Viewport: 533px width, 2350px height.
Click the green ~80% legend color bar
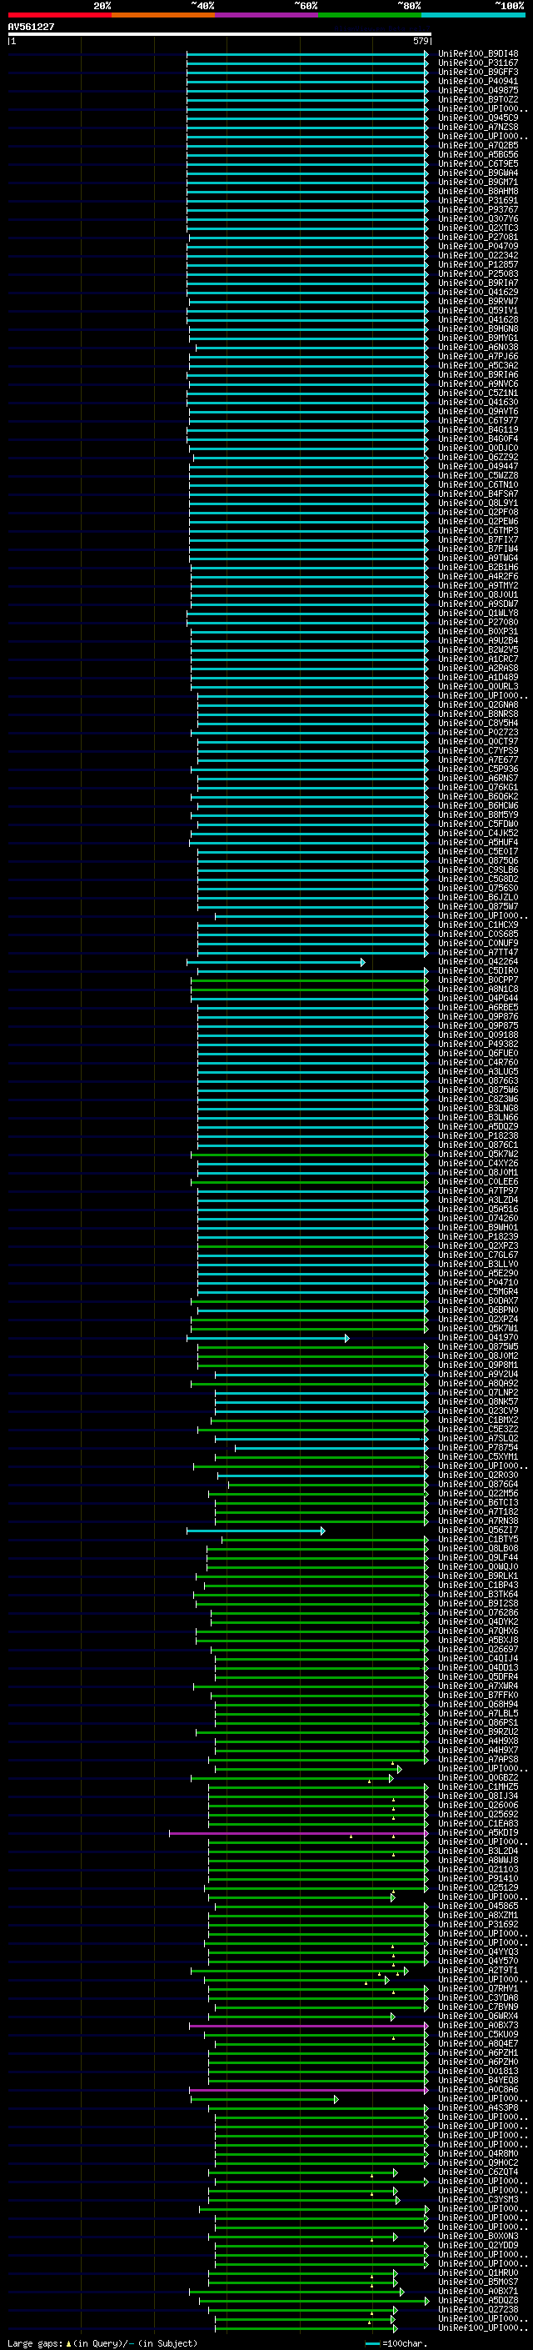coord(370,15)
